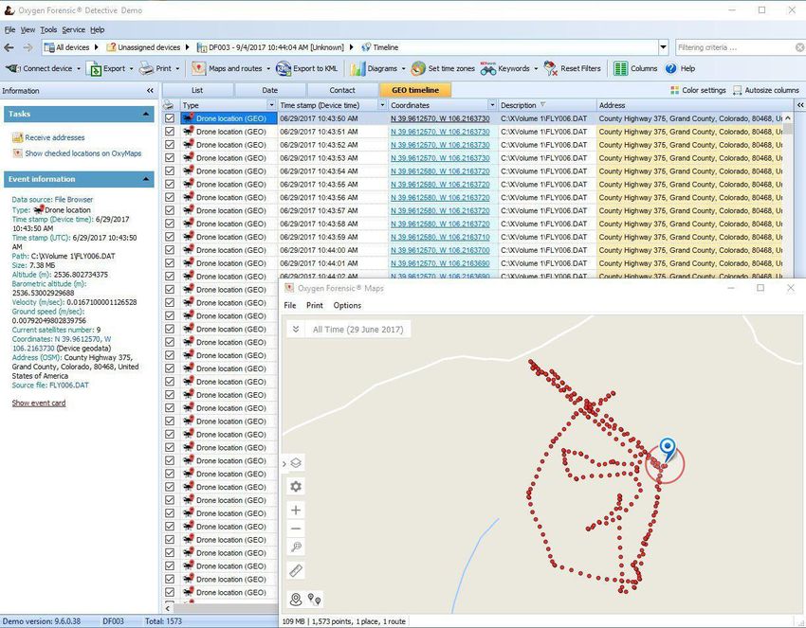
Task: Switch to the Date tab
Action: coord(270,90)
